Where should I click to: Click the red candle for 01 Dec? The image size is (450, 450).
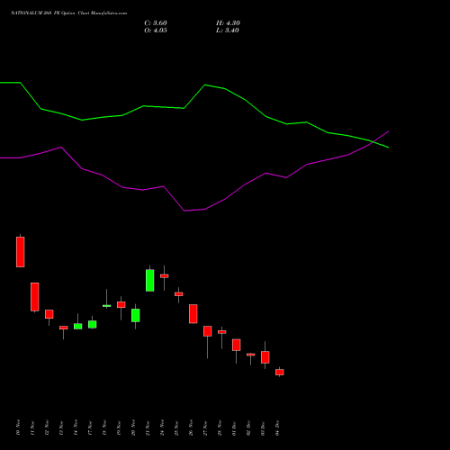pos(237,345)
